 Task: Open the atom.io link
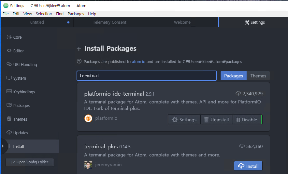[138, 61]
